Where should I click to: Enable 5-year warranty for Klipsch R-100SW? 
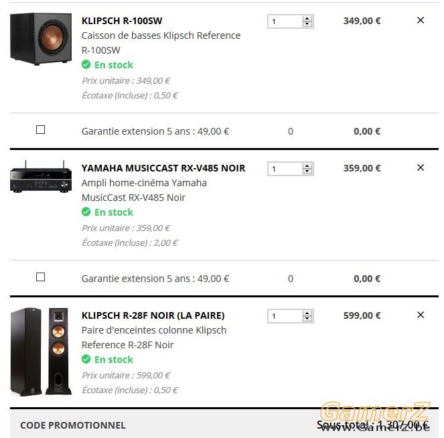click(40, 130)
